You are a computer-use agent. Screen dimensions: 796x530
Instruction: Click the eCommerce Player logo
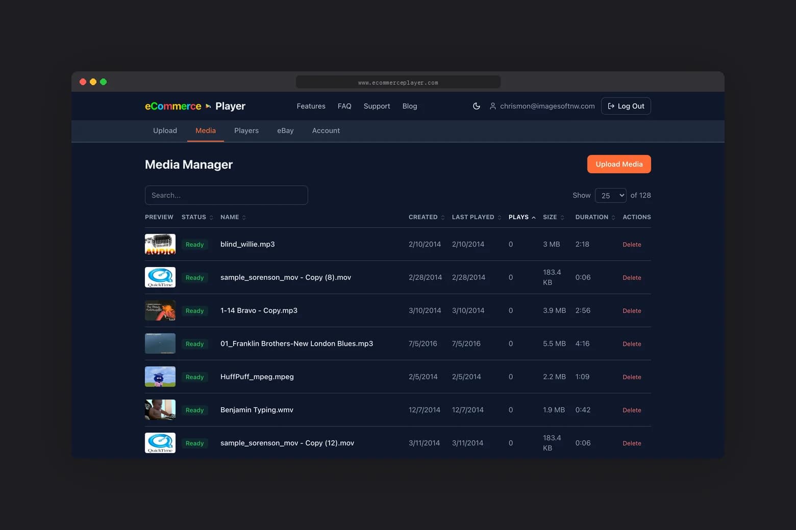195,106
